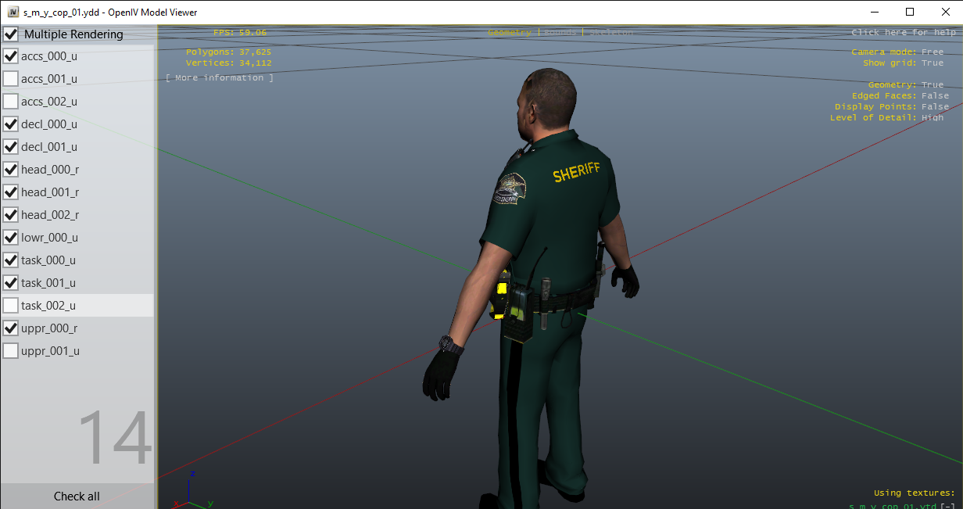The image size is (963, 509).
Task: Turn on the uppr_001_u checkbox
Action: (x=11, y=351)
